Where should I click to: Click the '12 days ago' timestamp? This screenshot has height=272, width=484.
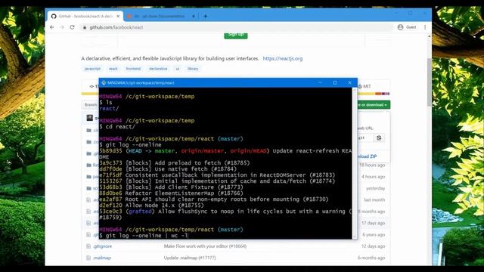click(x=373, y=246)
